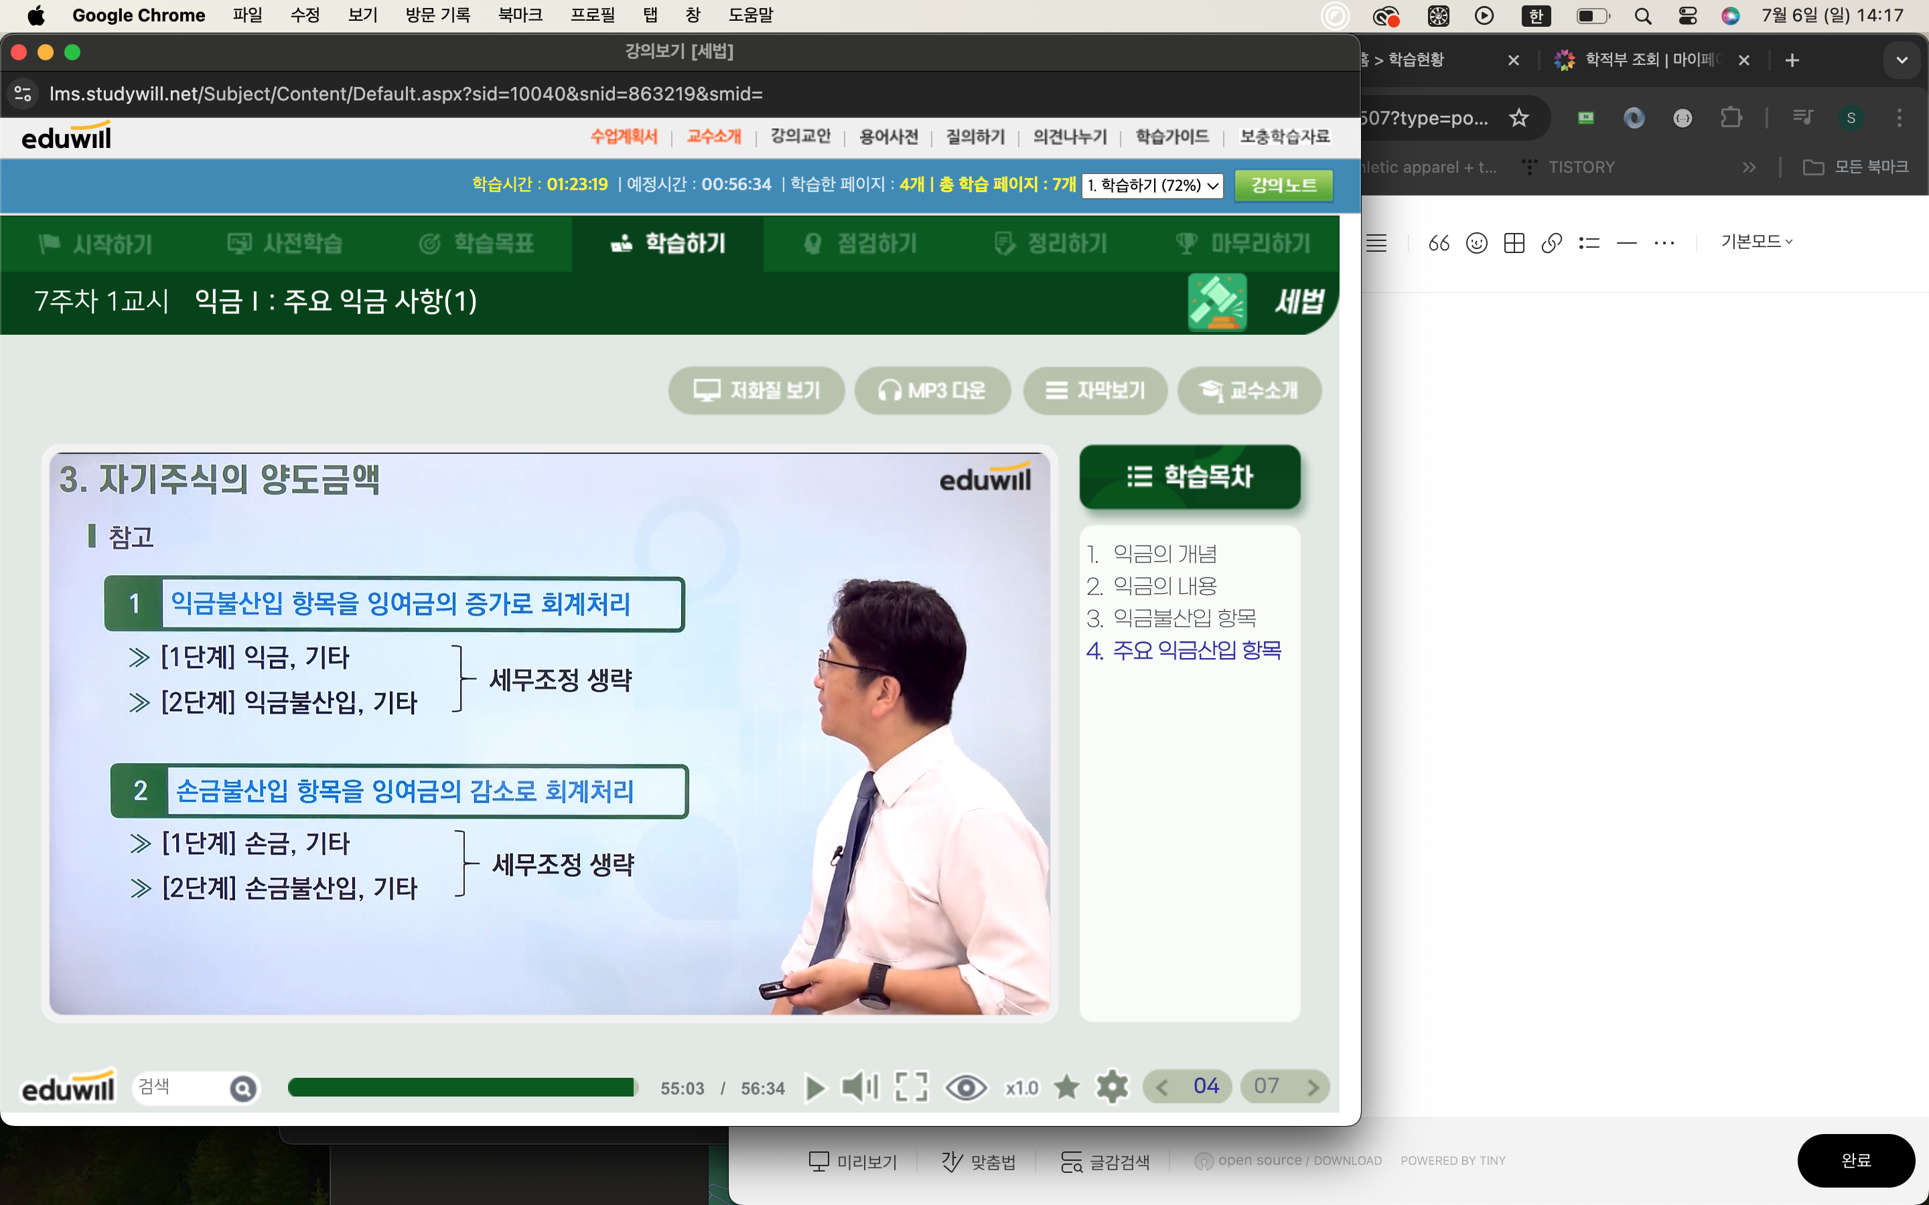This screenshot has width=1929, height=1205.
Task: Open the 학습하기 (72%) dropdown
Action: 1153,185
